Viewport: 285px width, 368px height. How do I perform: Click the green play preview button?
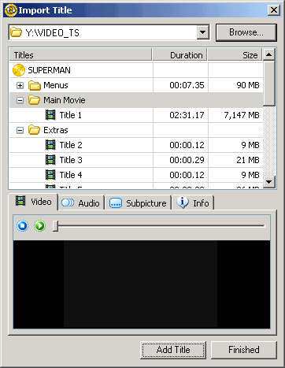[x=40, y=225]
